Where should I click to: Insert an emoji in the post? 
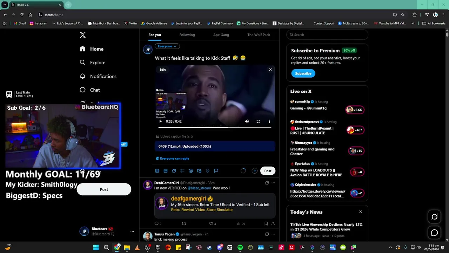[x=191, y=171]
